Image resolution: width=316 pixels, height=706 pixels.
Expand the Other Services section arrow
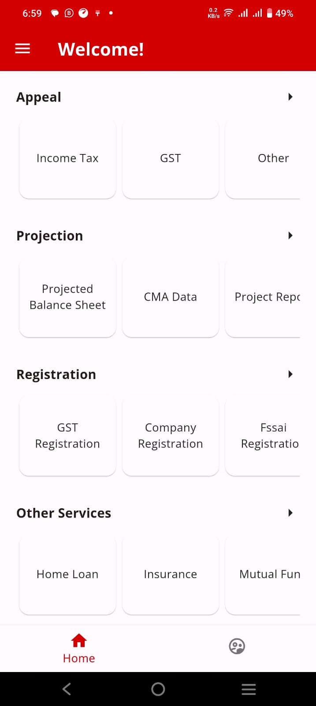point(290,513)
